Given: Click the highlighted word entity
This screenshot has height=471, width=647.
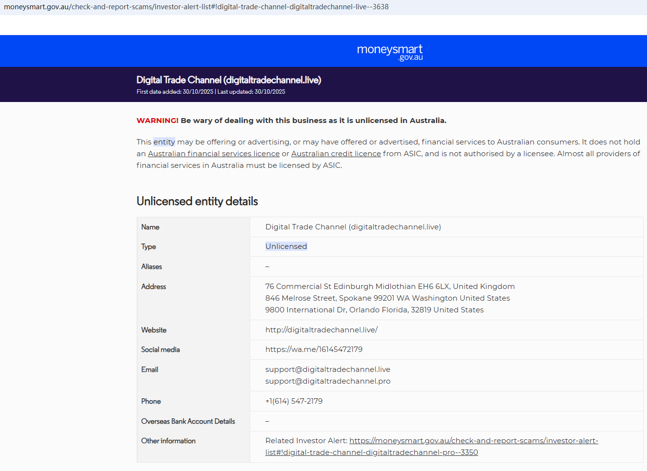Looking at the screenshot, I should pyautogui.click(x=164, y=142).
